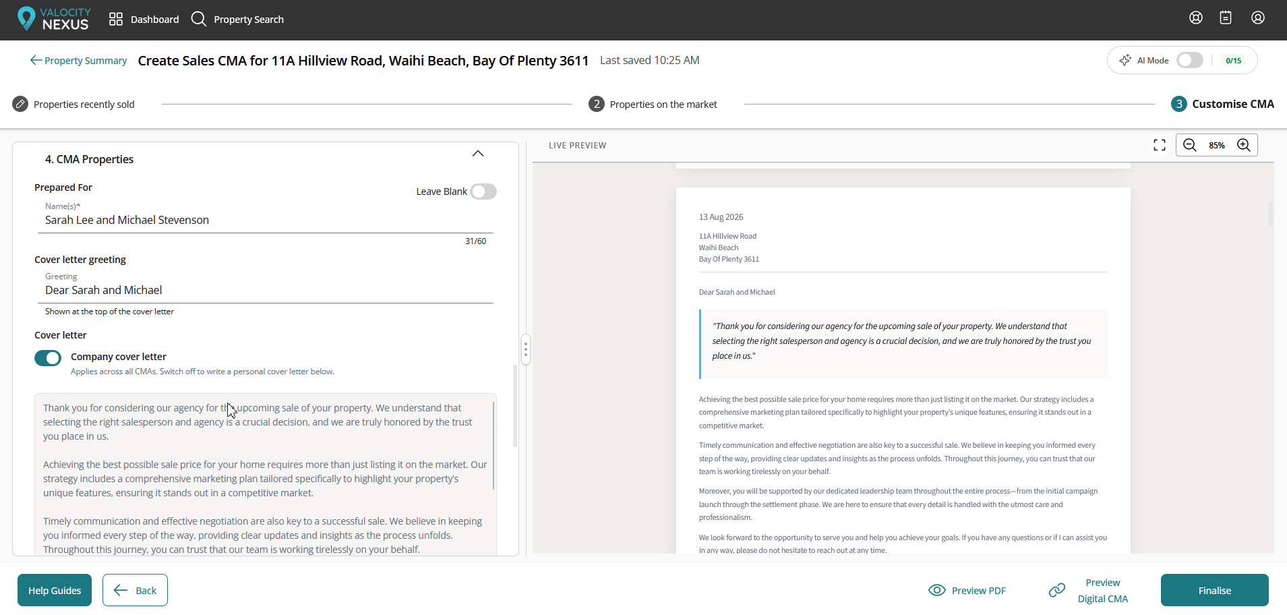This screenshot has width=1287, height=615.
Task: Click the CMA page title heading
Action: [363, 61]
